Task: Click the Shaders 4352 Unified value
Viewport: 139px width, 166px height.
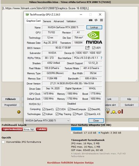Action: pos(54,63)
